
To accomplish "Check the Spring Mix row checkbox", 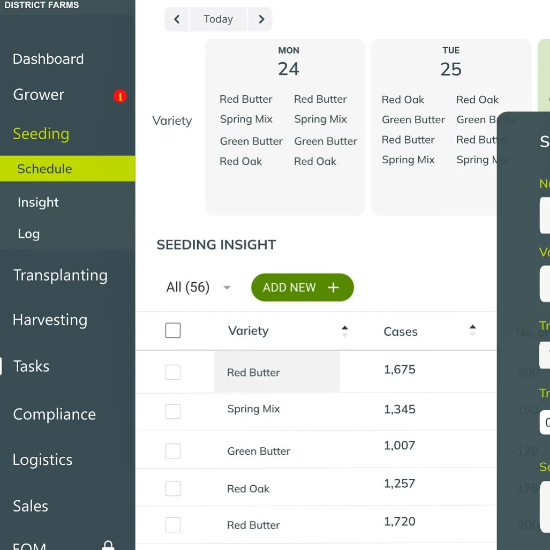I will tap(173, 411).
